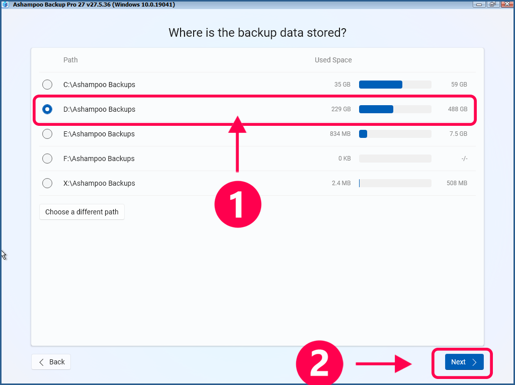The height and width of the screenshot is (385, 515).
Task: Click the E: drive used space bar
Action: 395,134
